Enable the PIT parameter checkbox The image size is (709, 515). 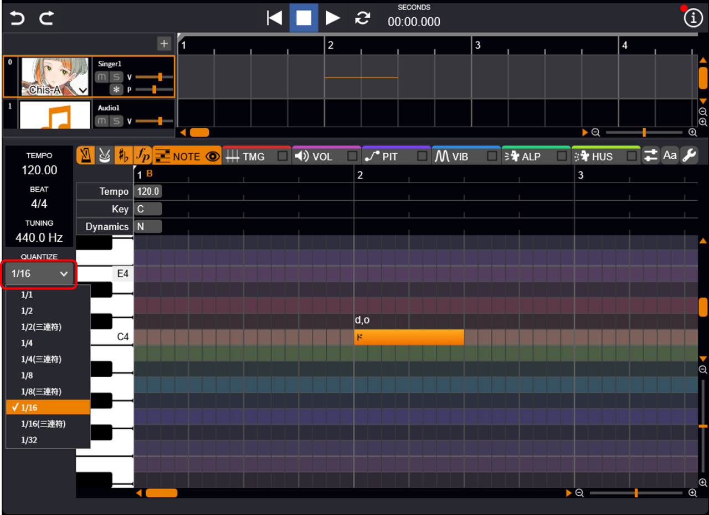point(422,157)
